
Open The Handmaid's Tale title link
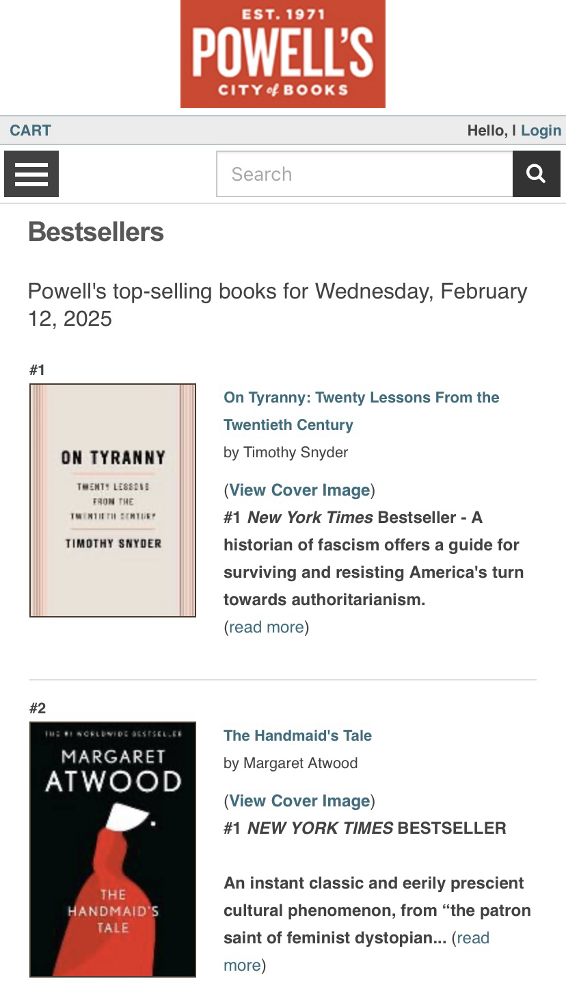pyautogui.click(x=297, y=735)
